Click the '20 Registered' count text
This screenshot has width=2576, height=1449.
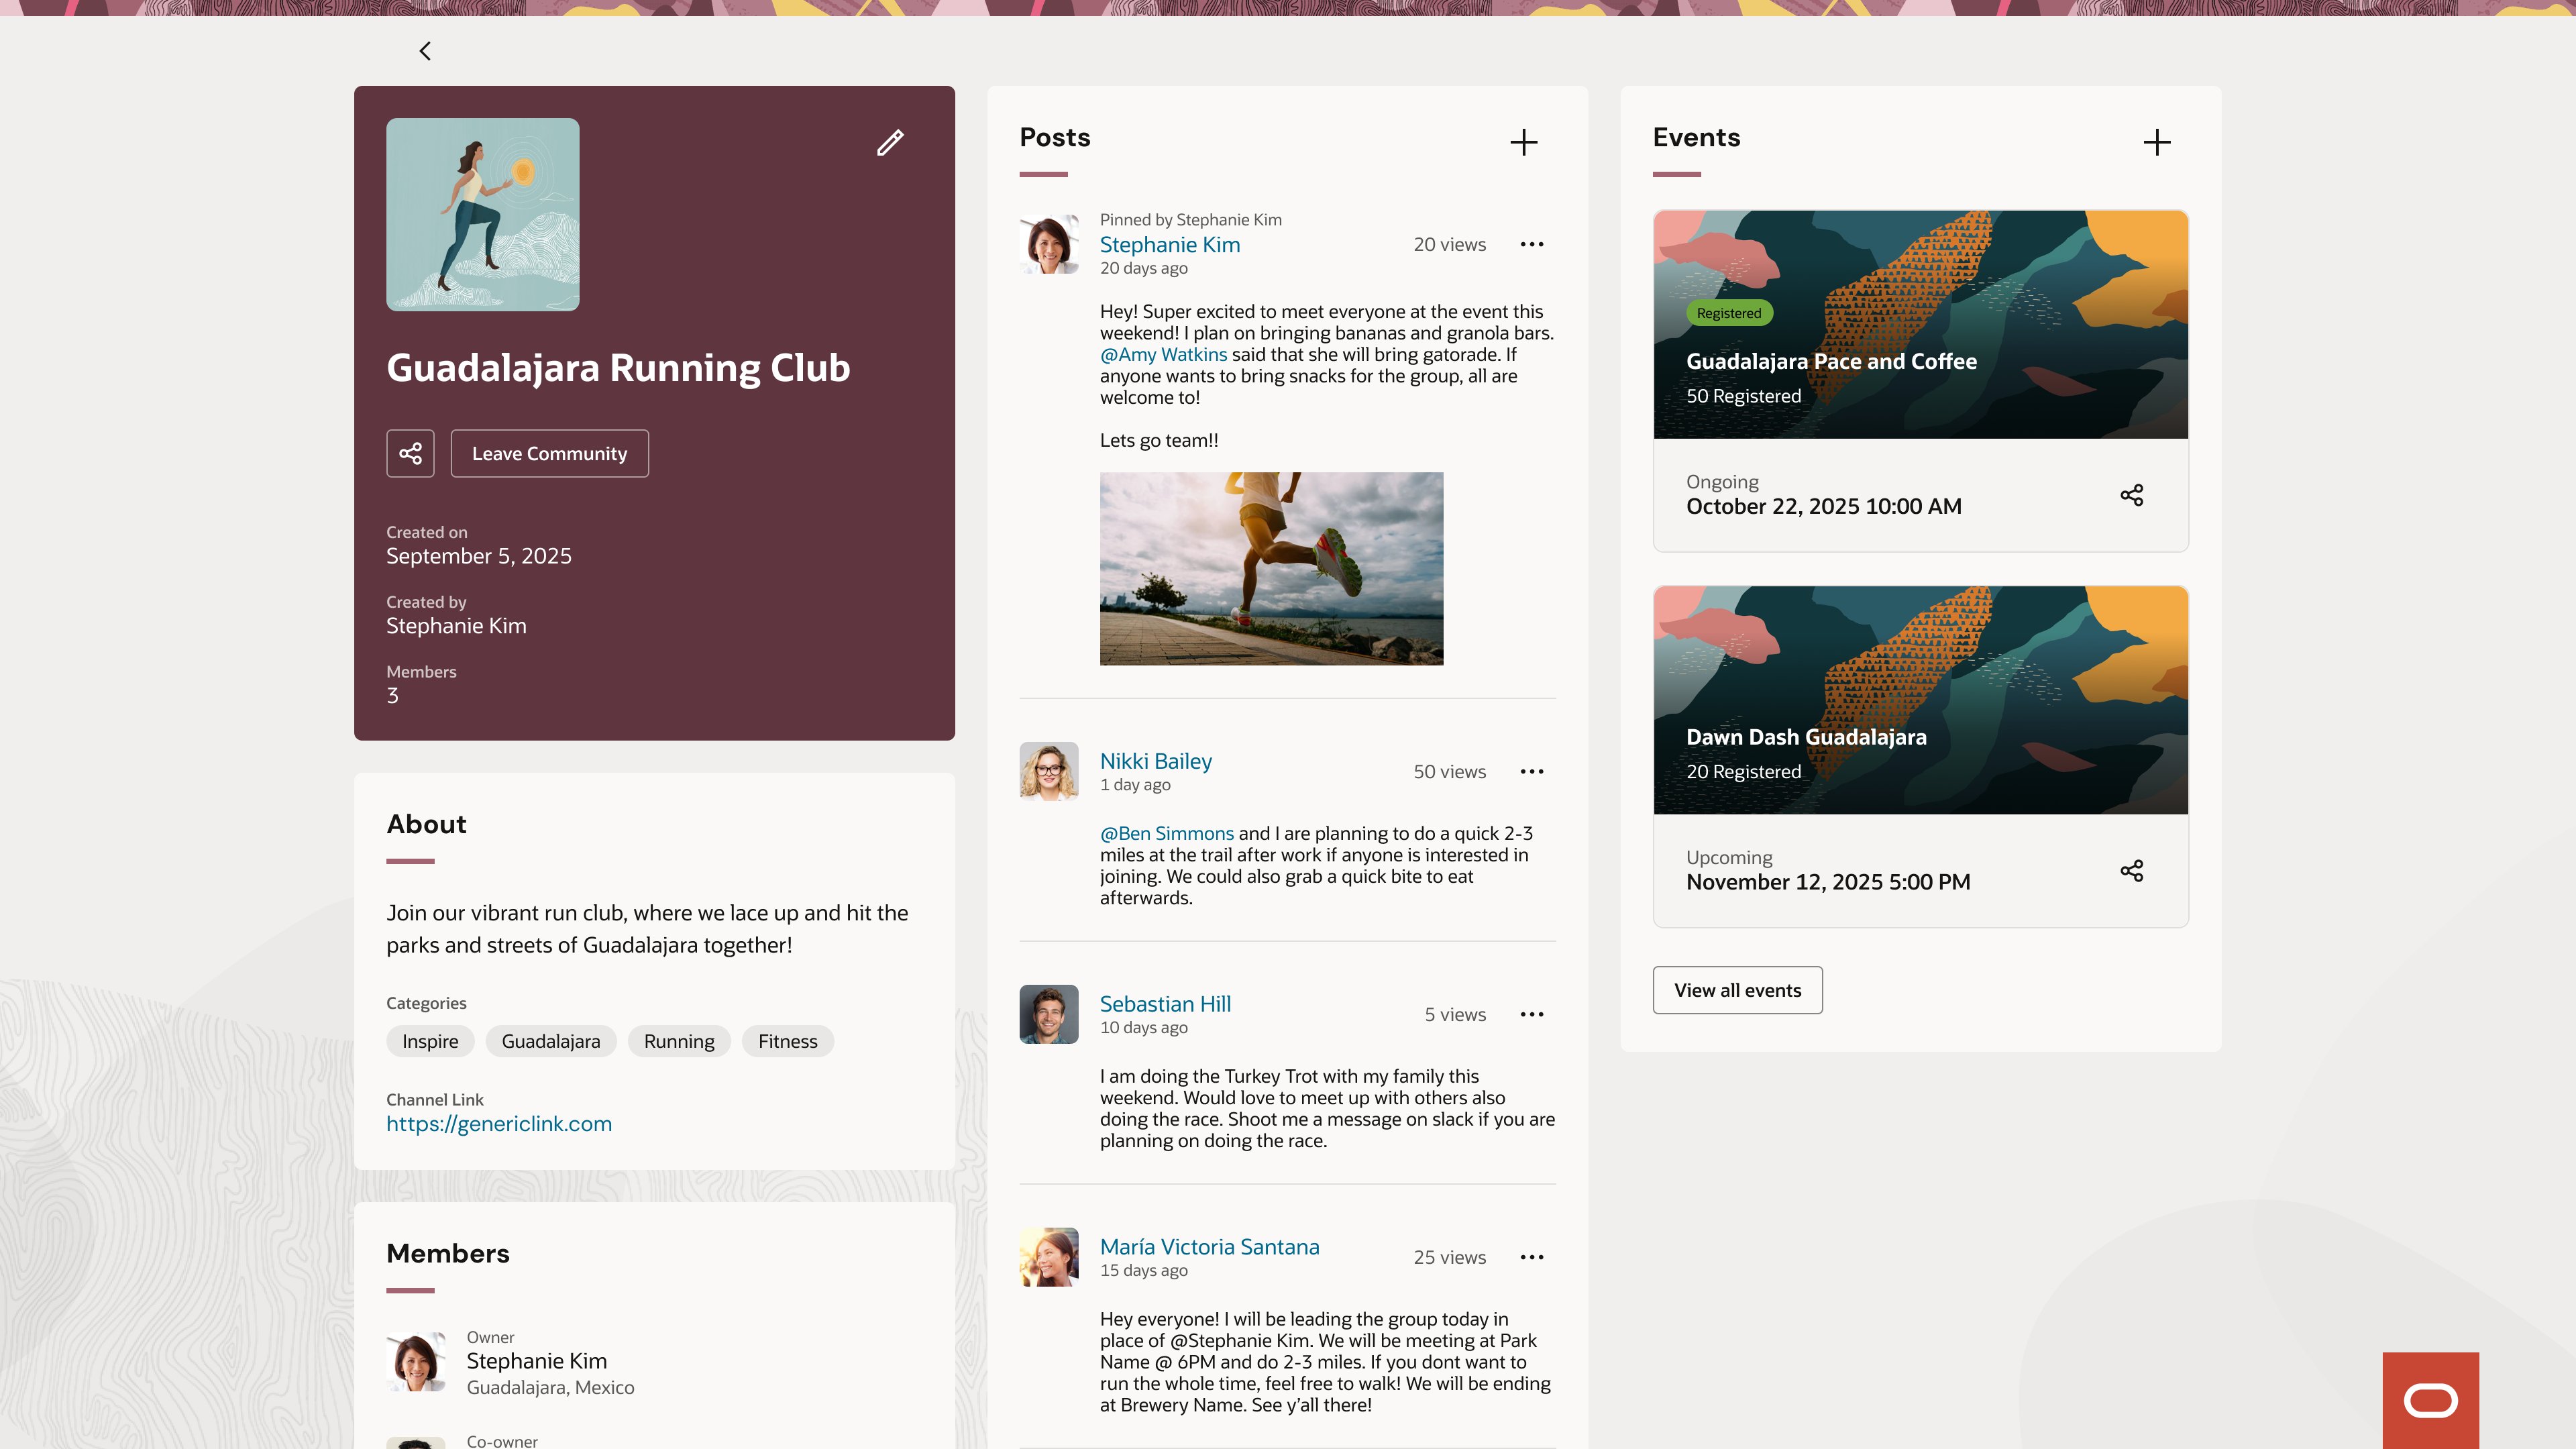click(1744, 772)
